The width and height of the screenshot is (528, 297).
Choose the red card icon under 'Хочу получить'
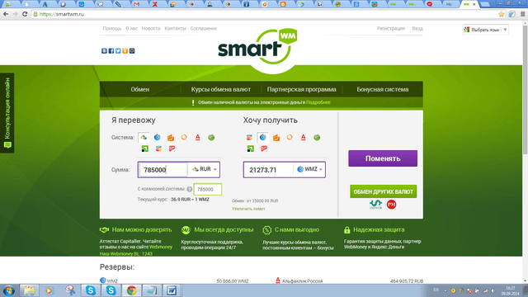coord(264,148)
